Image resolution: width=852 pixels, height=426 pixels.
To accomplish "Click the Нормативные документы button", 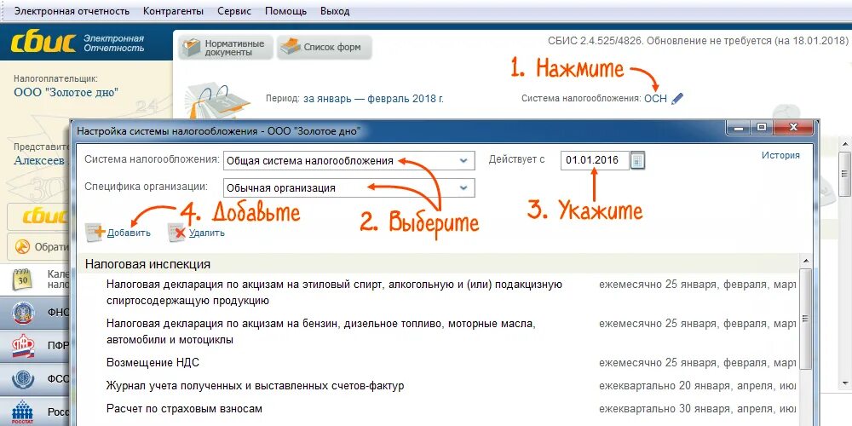I will (x=225, y=48).
